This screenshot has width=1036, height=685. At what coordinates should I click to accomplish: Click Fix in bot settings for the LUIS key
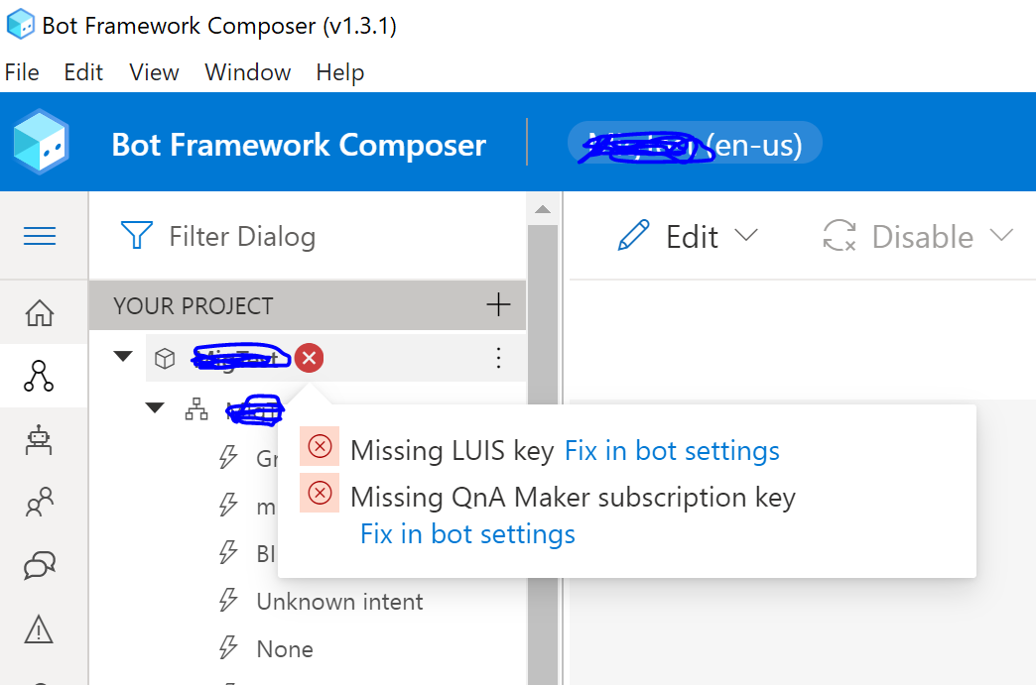(672, 450)
